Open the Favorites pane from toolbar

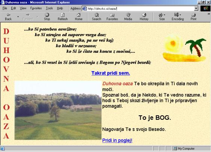point(112,17)
